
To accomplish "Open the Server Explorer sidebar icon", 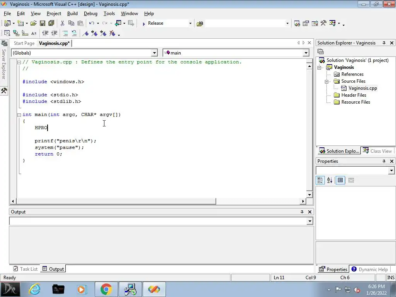I will tap(4, 43).
